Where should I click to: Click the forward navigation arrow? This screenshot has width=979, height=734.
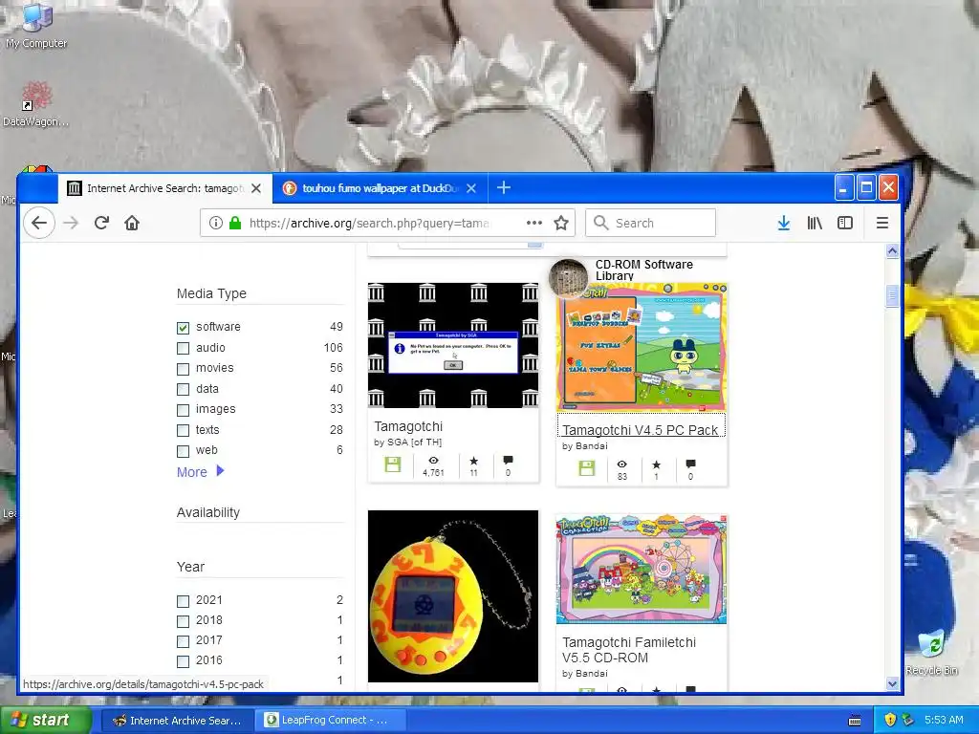(71, 223)
